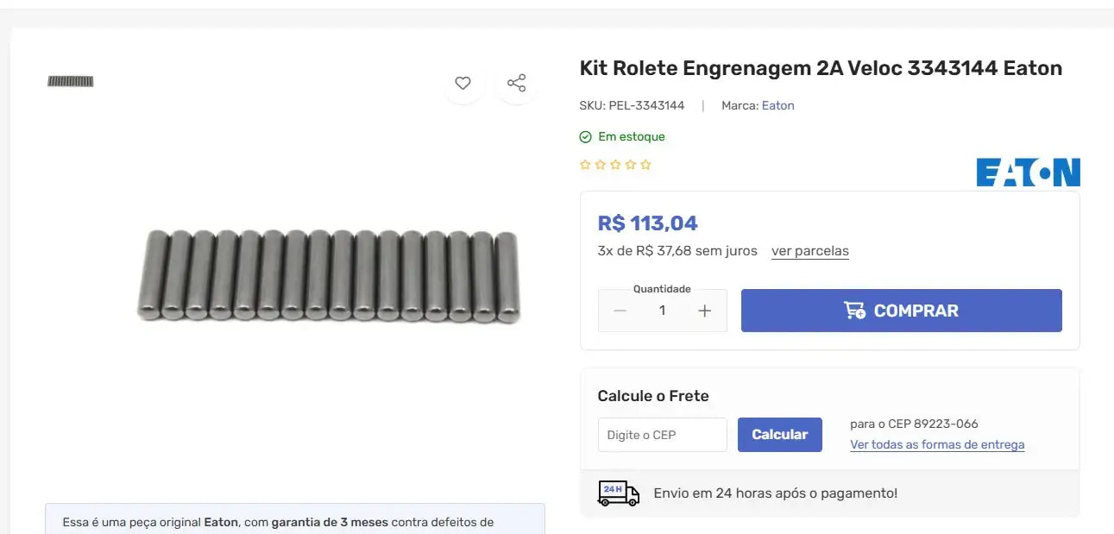Click the 'Digite o CEP' input field
1114x534 pixels.
(x=662, y=434)
